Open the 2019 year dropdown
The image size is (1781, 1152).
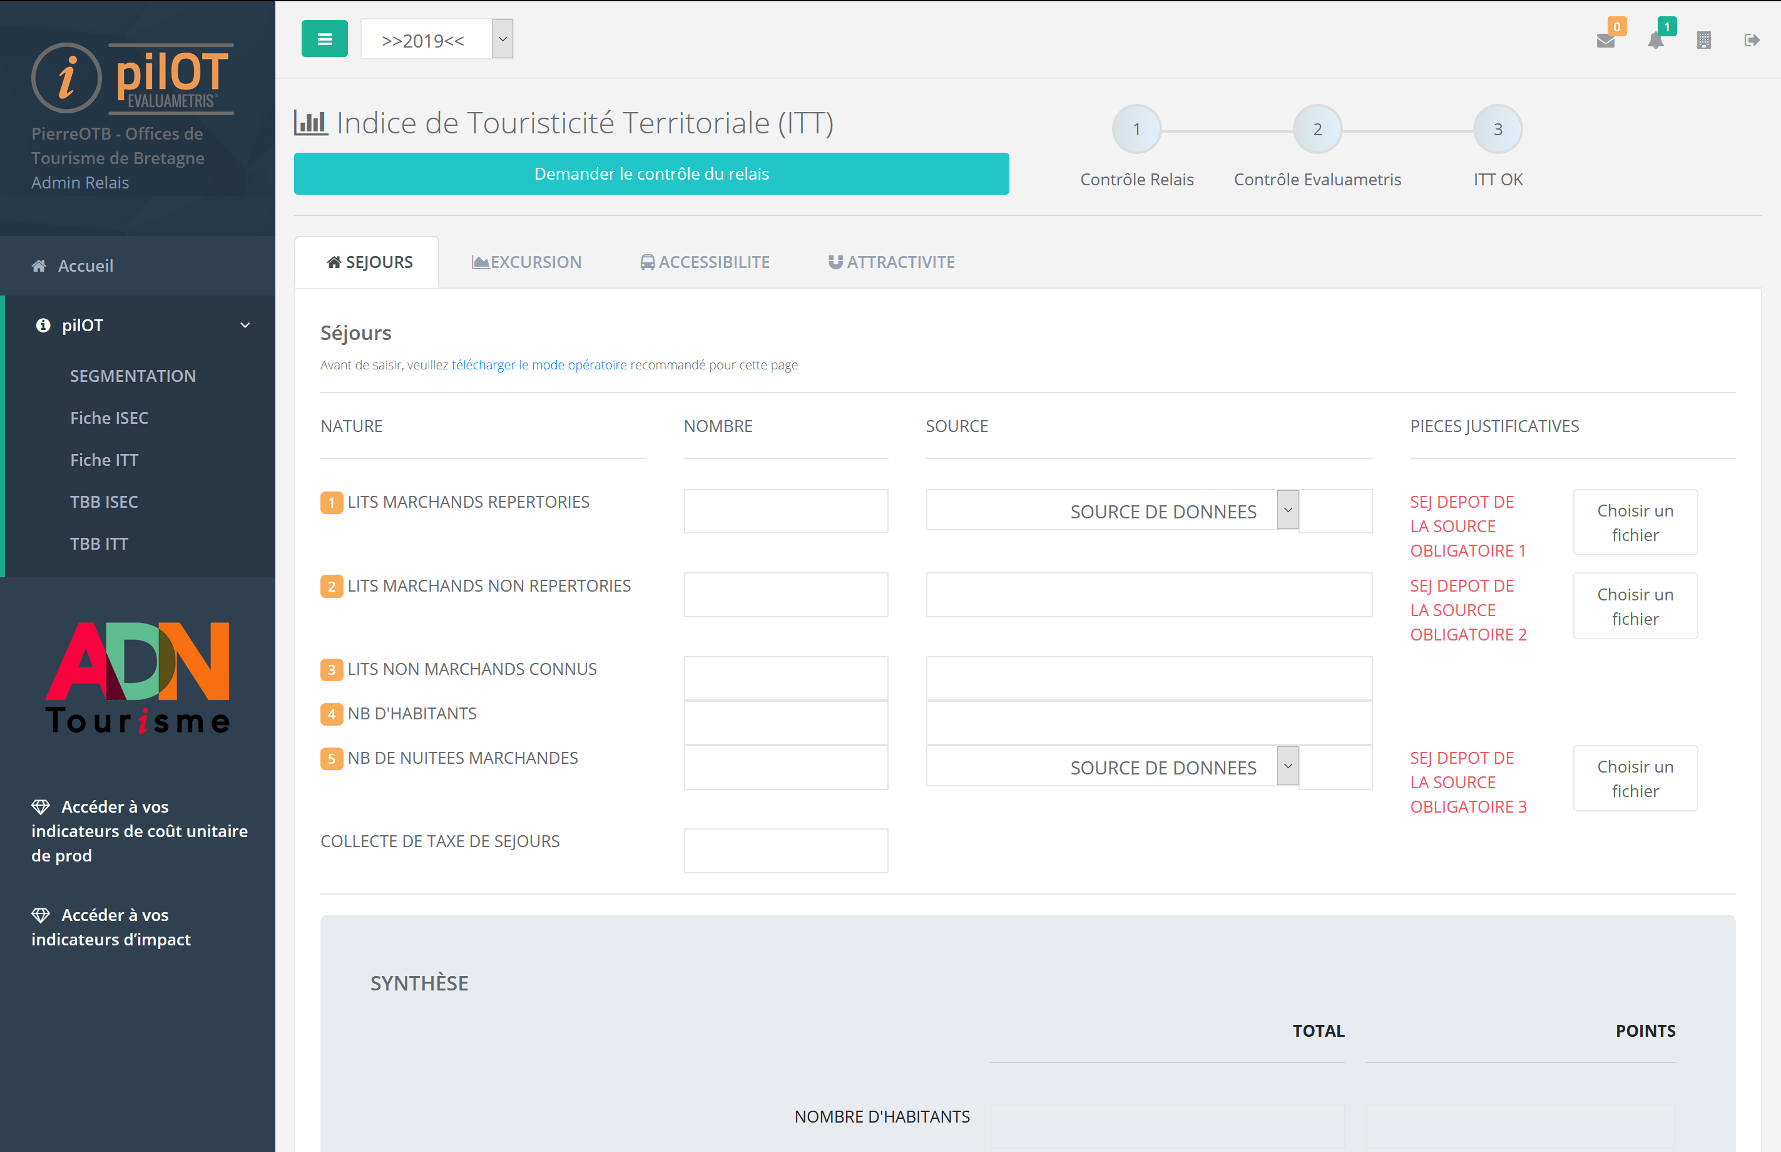tap(437, 39)
